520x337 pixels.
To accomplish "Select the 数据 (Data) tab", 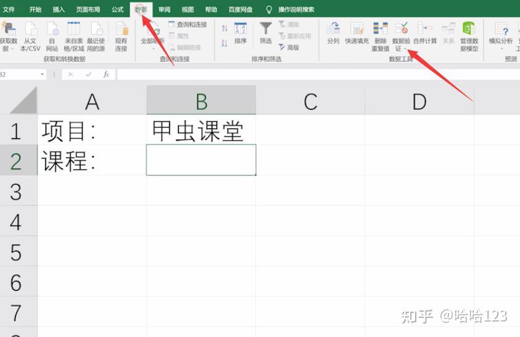I will click(141, 9).
